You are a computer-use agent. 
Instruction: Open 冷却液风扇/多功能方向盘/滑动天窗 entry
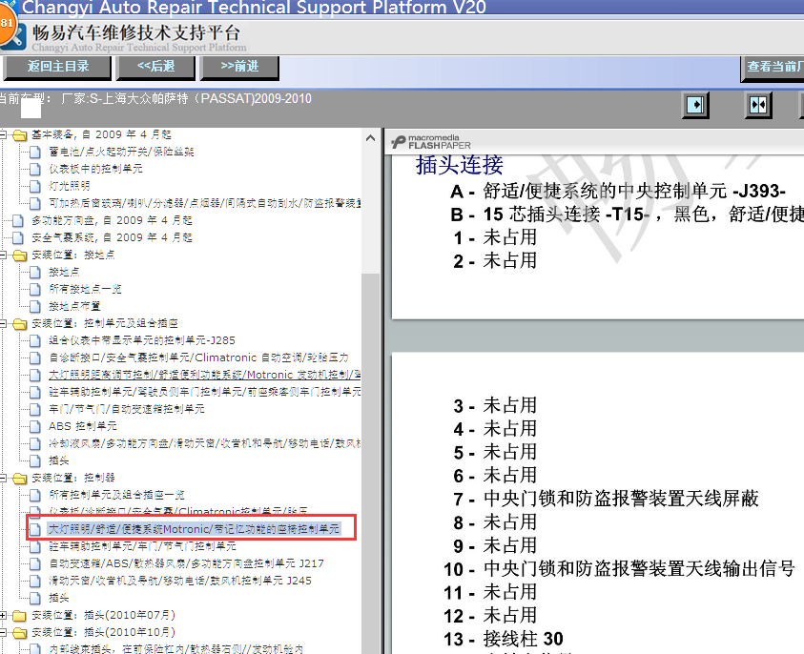tap(205, 443)
